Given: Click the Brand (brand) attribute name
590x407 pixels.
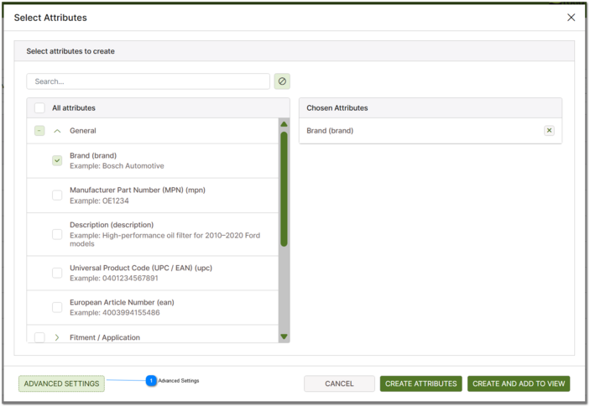Looking at the screenshot, I should (93, 155).
